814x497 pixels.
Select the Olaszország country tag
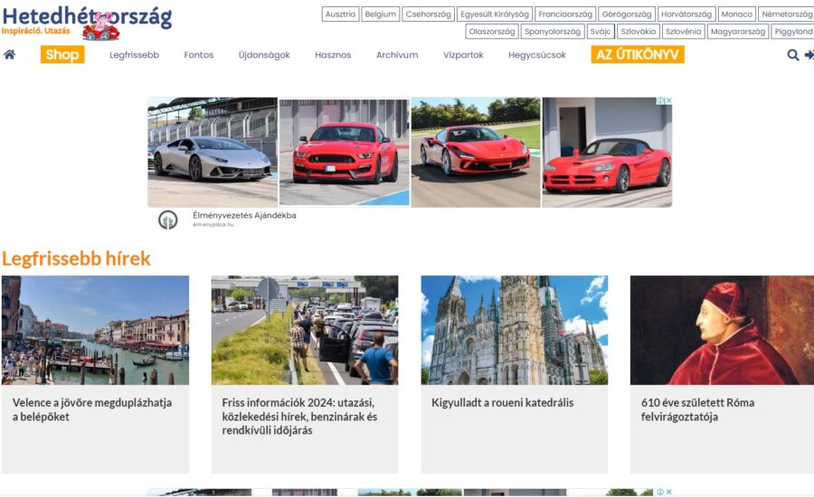[492, 32]
